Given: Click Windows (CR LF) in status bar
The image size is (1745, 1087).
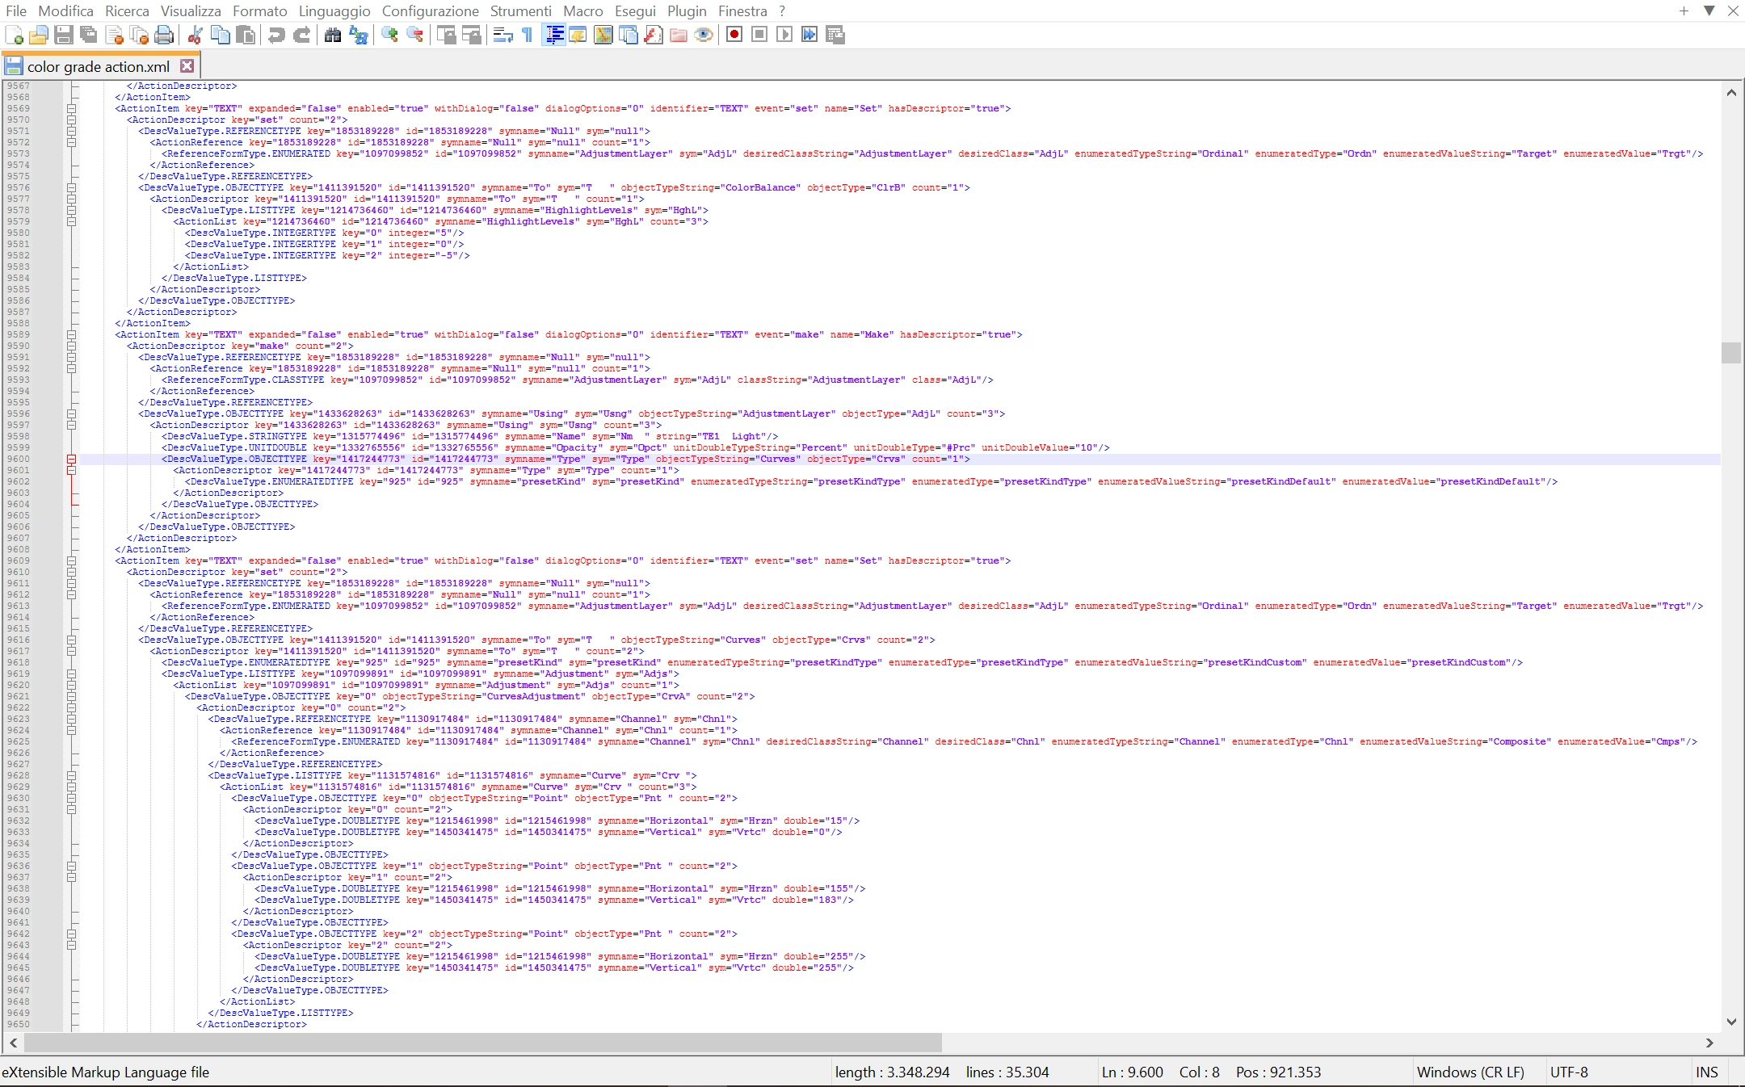Looking at the screenshot, I should click(1470, 1072).
